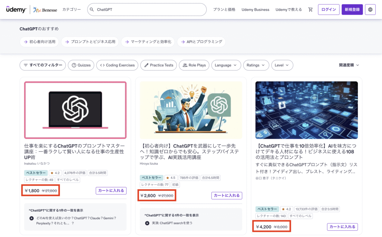Go to Udemy Business
Screen dimensions: 382x237
pos(255,10)
